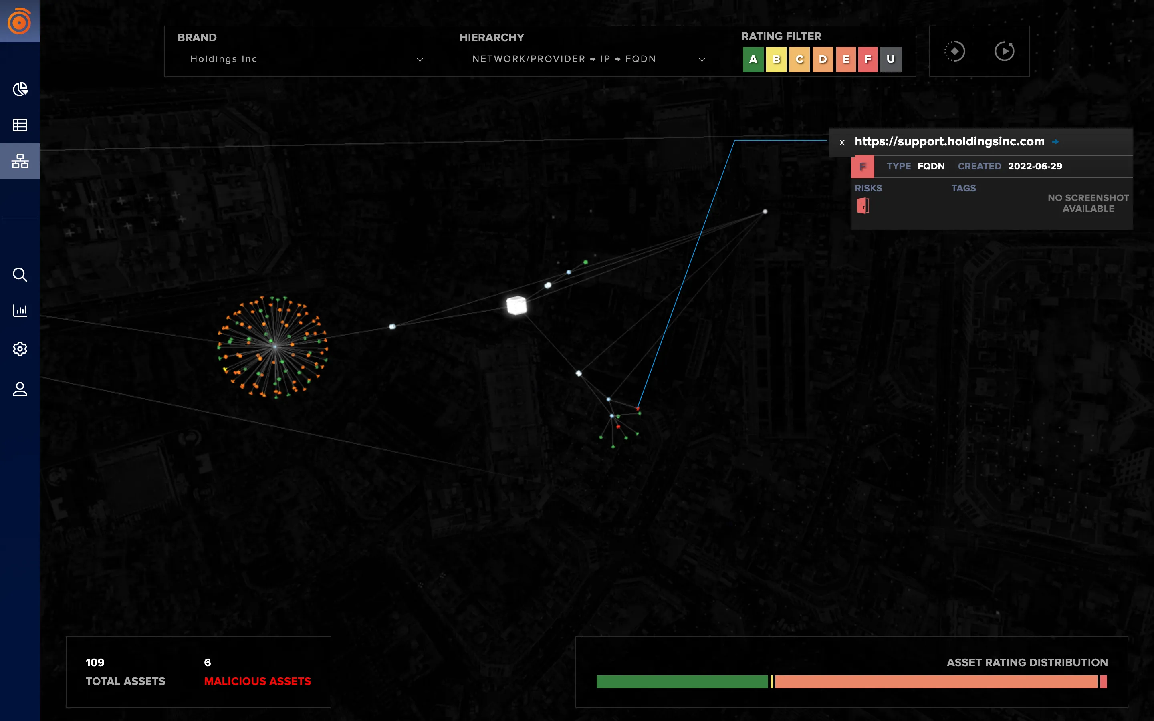Expand the Hierarchy dropdown chevron
This screenshot has height=721, width=1154.
coord(702,60)
